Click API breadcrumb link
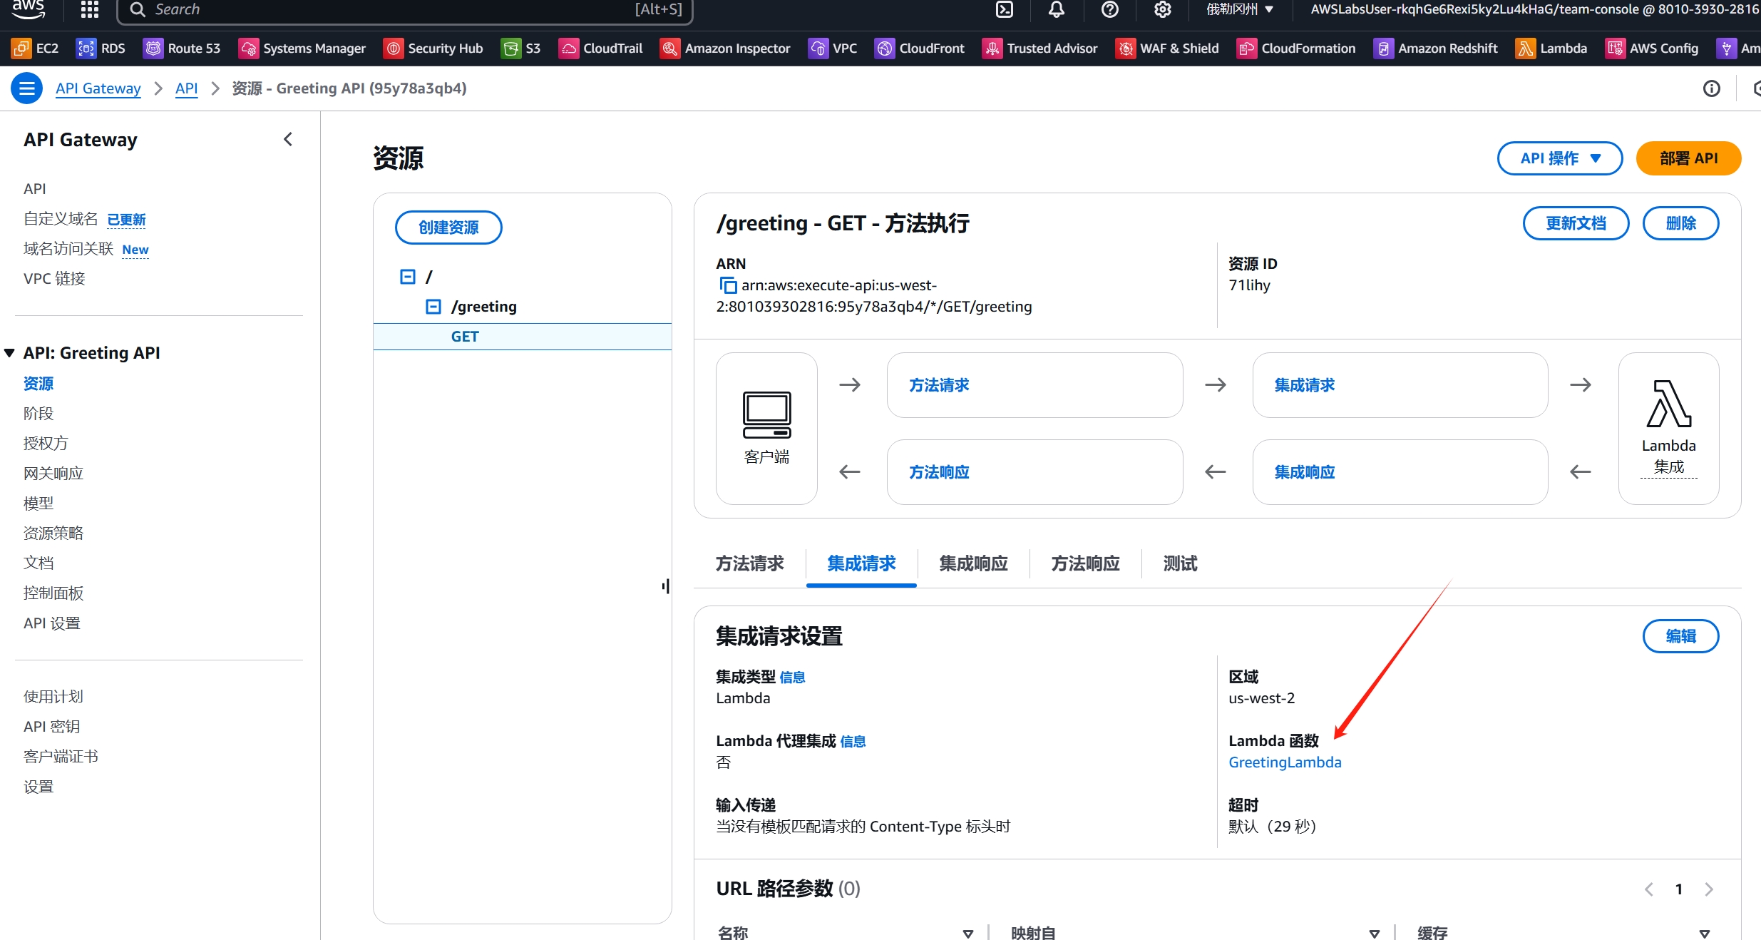Screen dimensions: 1761x940 click(x=187, y=88)
